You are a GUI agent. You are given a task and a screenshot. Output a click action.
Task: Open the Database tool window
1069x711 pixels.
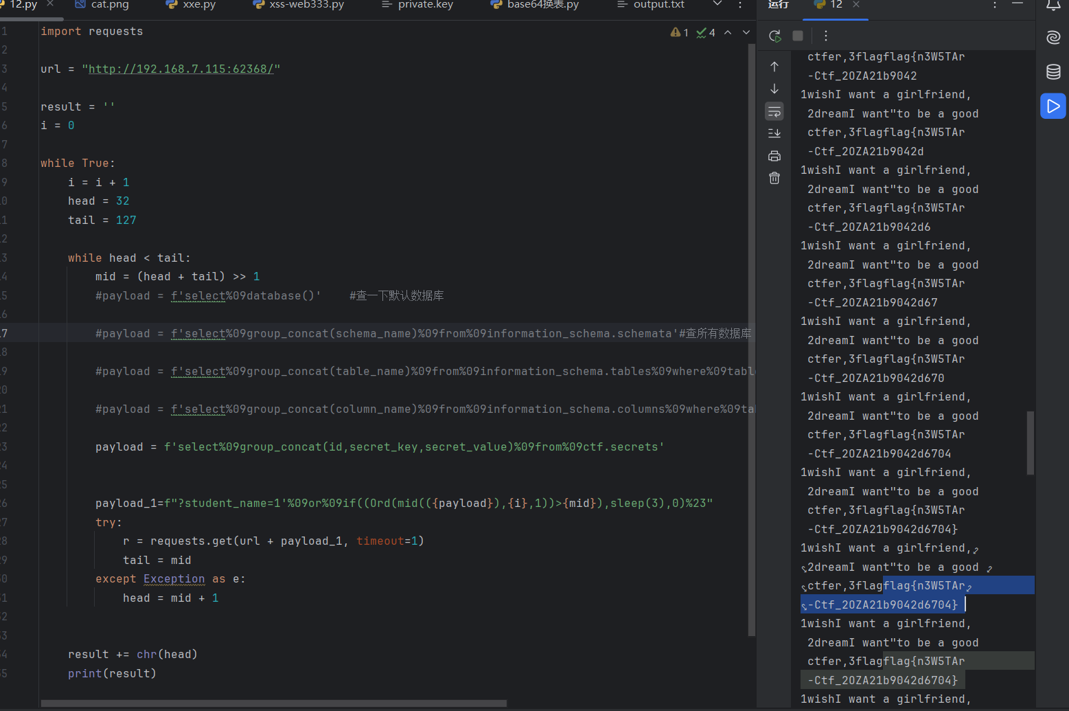tap(1053, 71)
